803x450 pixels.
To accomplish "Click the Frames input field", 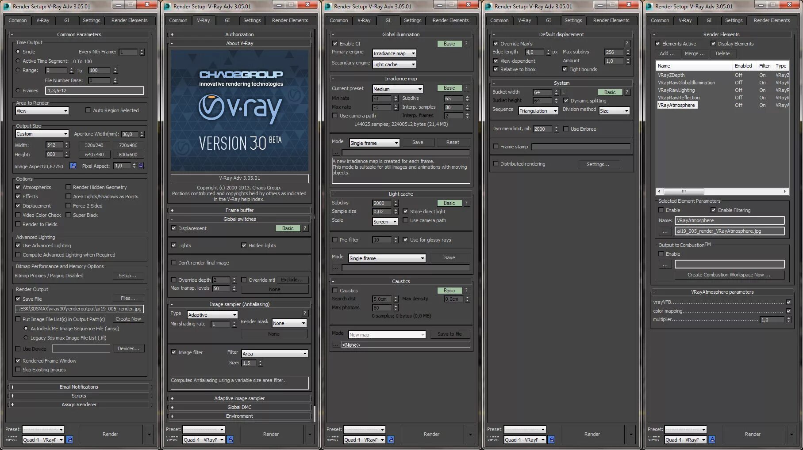I will pyautogui.click(x=95, y=91).
